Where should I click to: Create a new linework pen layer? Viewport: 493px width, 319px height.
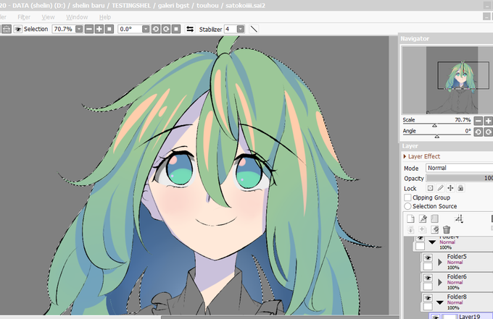click(423, 218)
